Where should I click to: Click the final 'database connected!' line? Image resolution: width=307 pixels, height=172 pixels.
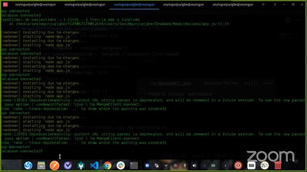(22, 151)
